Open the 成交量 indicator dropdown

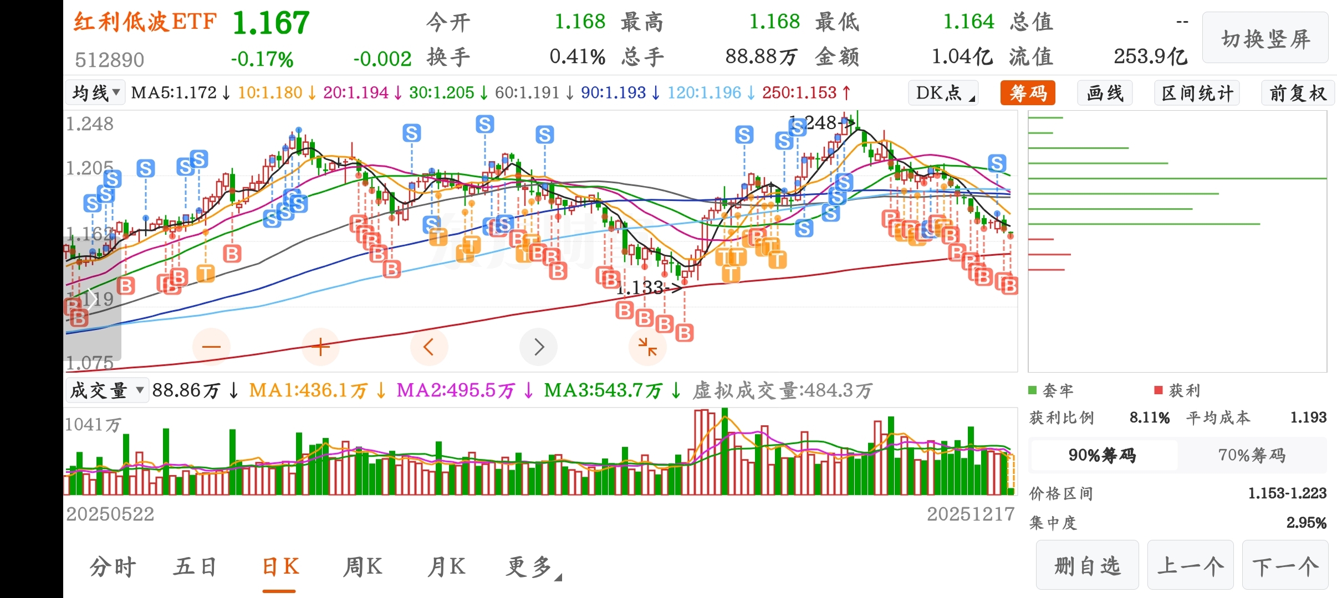tap(106, 391)
